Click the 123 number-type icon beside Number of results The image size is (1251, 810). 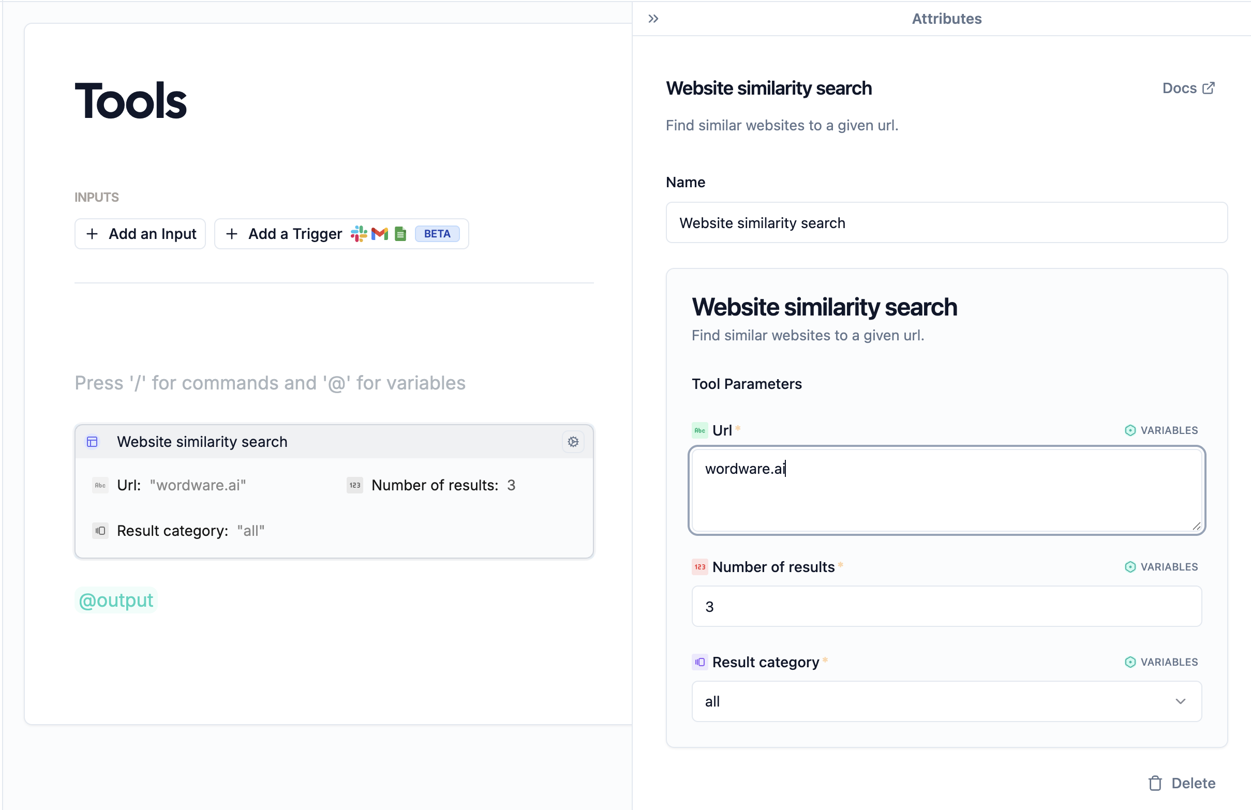click(699, 566)
